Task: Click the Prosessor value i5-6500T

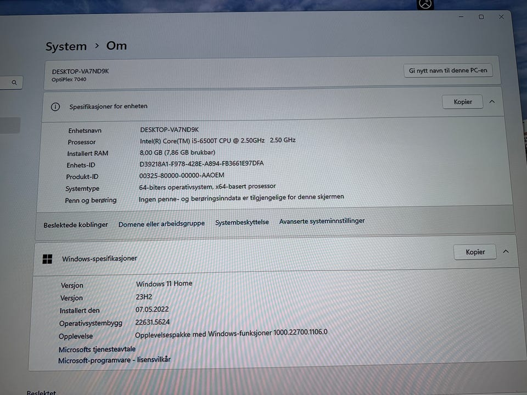Action: pos(217,140)
